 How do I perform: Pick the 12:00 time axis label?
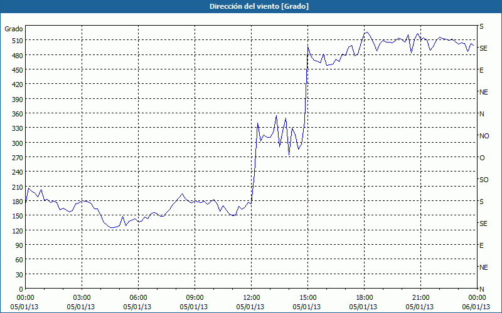click(252, 298)
